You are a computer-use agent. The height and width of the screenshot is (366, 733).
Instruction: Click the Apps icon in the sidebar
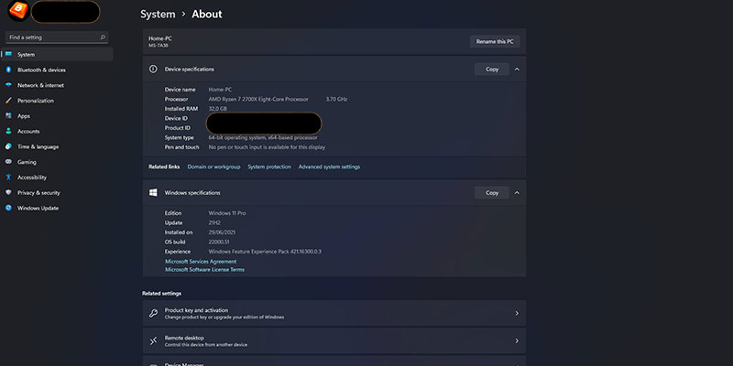(8, 116)
